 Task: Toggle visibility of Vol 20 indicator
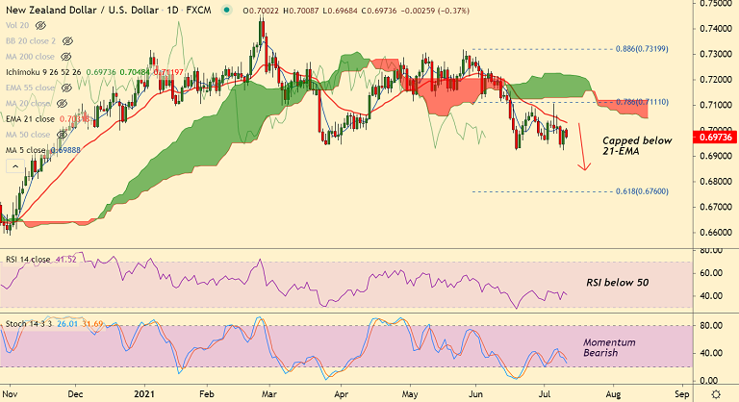pyautogui.click(x=40, y=25)
